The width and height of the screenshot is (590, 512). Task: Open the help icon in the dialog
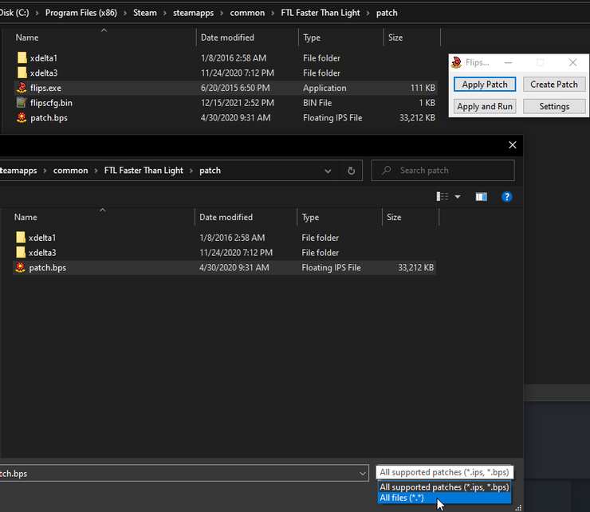point(506,197)
